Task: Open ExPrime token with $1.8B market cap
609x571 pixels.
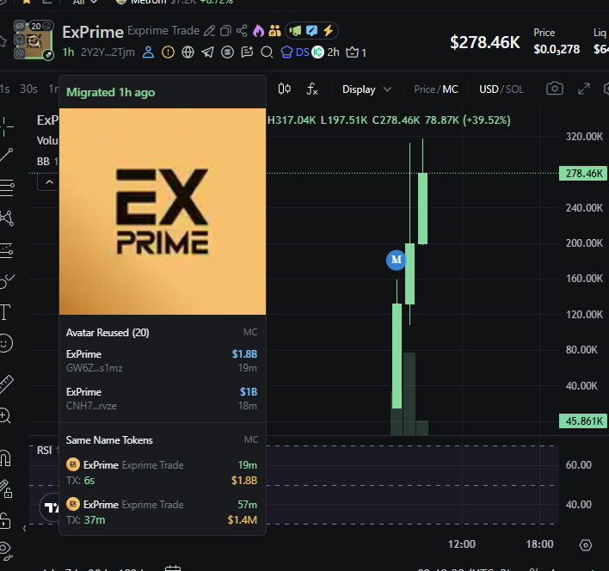Action: pos(162,360)
